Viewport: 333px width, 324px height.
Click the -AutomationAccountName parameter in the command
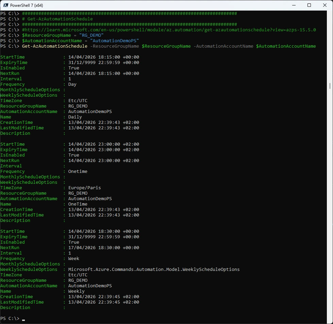click(x=223, y=46)
